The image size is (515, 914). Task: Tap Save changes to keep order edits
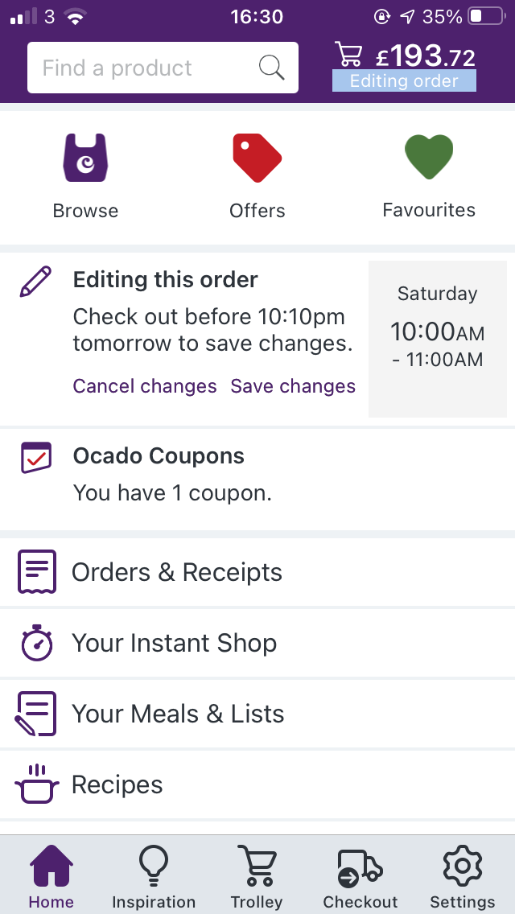tap(293, 386)
